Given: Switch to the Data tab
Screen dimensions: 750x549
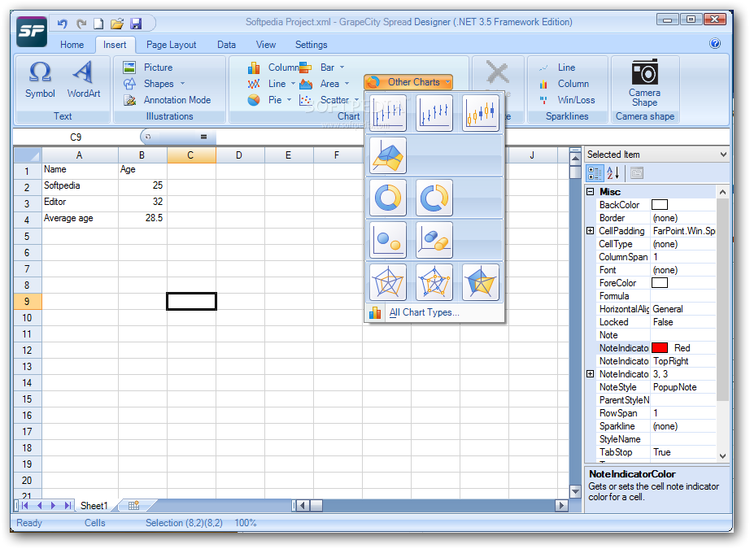Looking at the screenshot, I should point(226,45).
